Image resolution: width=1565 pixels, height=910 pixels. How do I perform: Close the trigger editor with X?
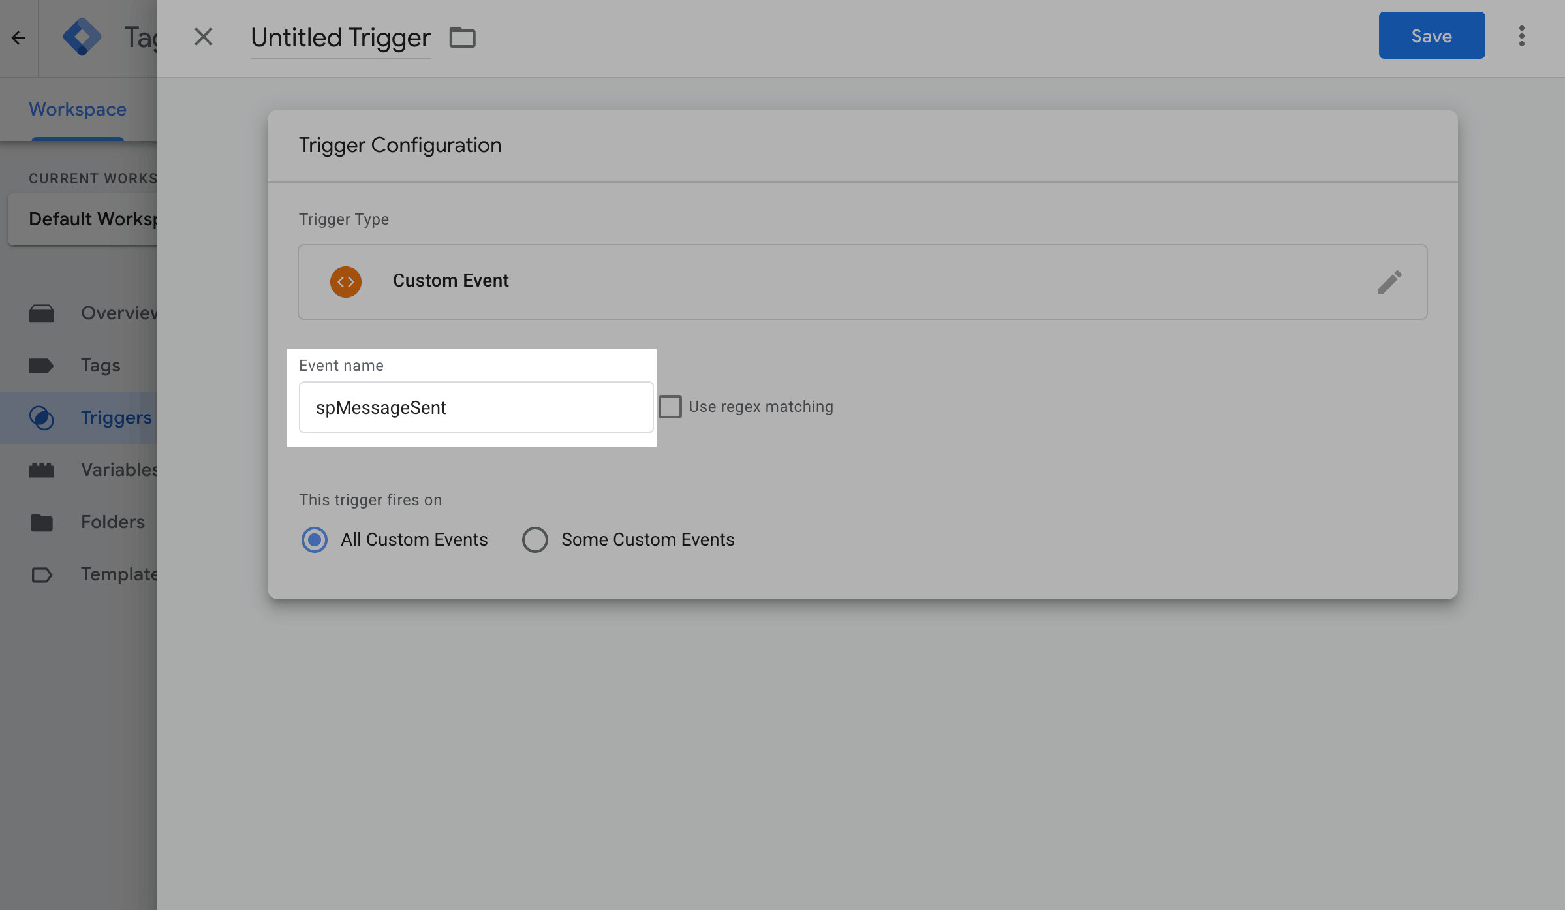pos(204,37)
